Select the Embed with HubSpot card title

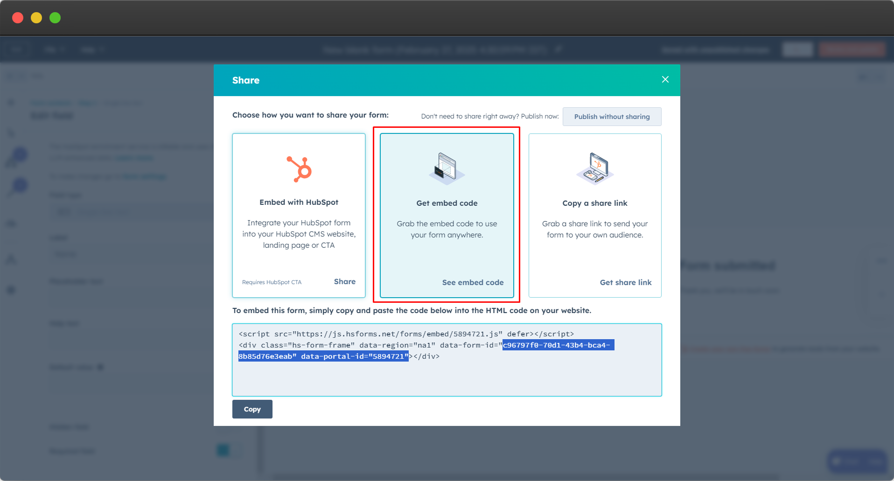click(299, 202)
